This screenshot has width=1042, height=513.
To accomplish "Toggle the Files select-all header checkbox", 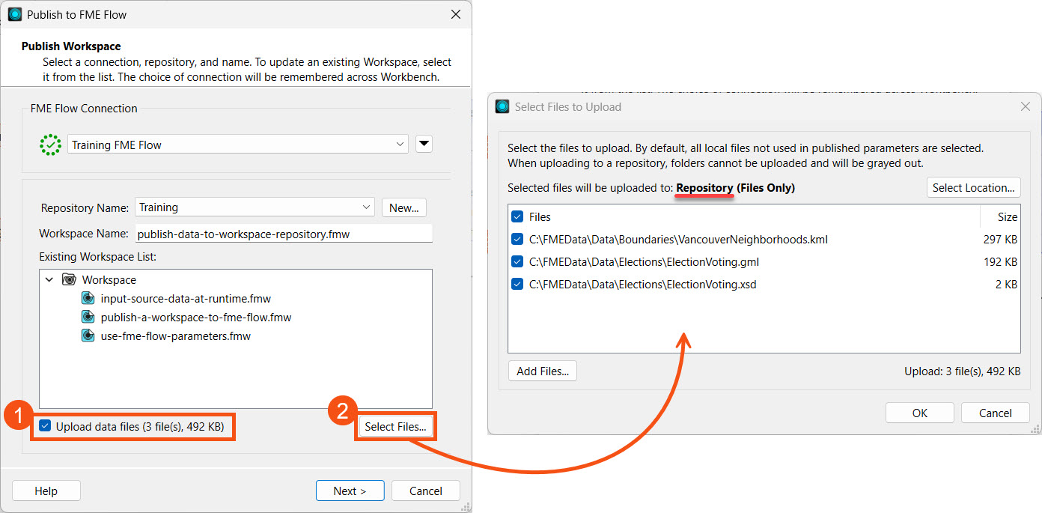I will click(x=517, y=217).
